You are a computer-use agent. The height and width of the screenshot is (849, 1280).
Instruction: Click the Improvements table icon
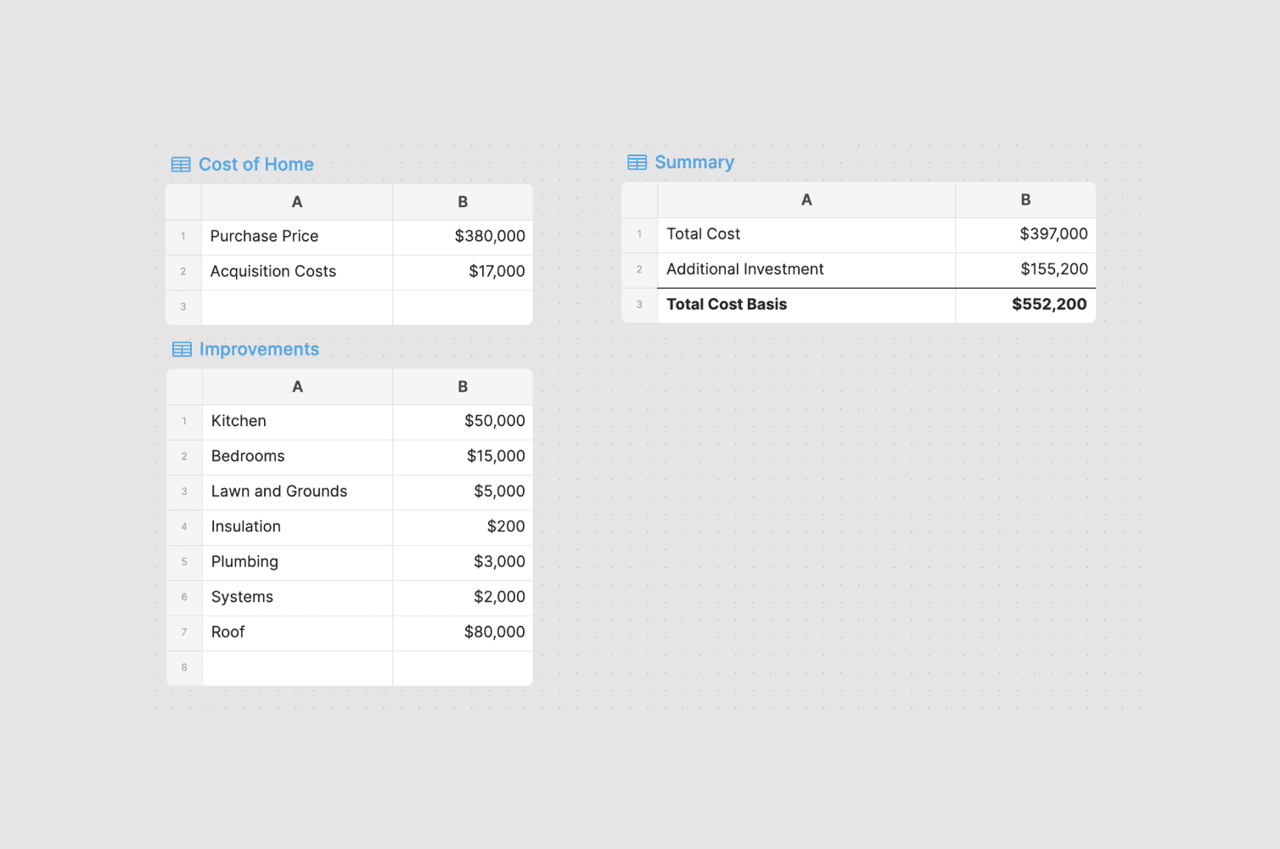coord(182,350)
